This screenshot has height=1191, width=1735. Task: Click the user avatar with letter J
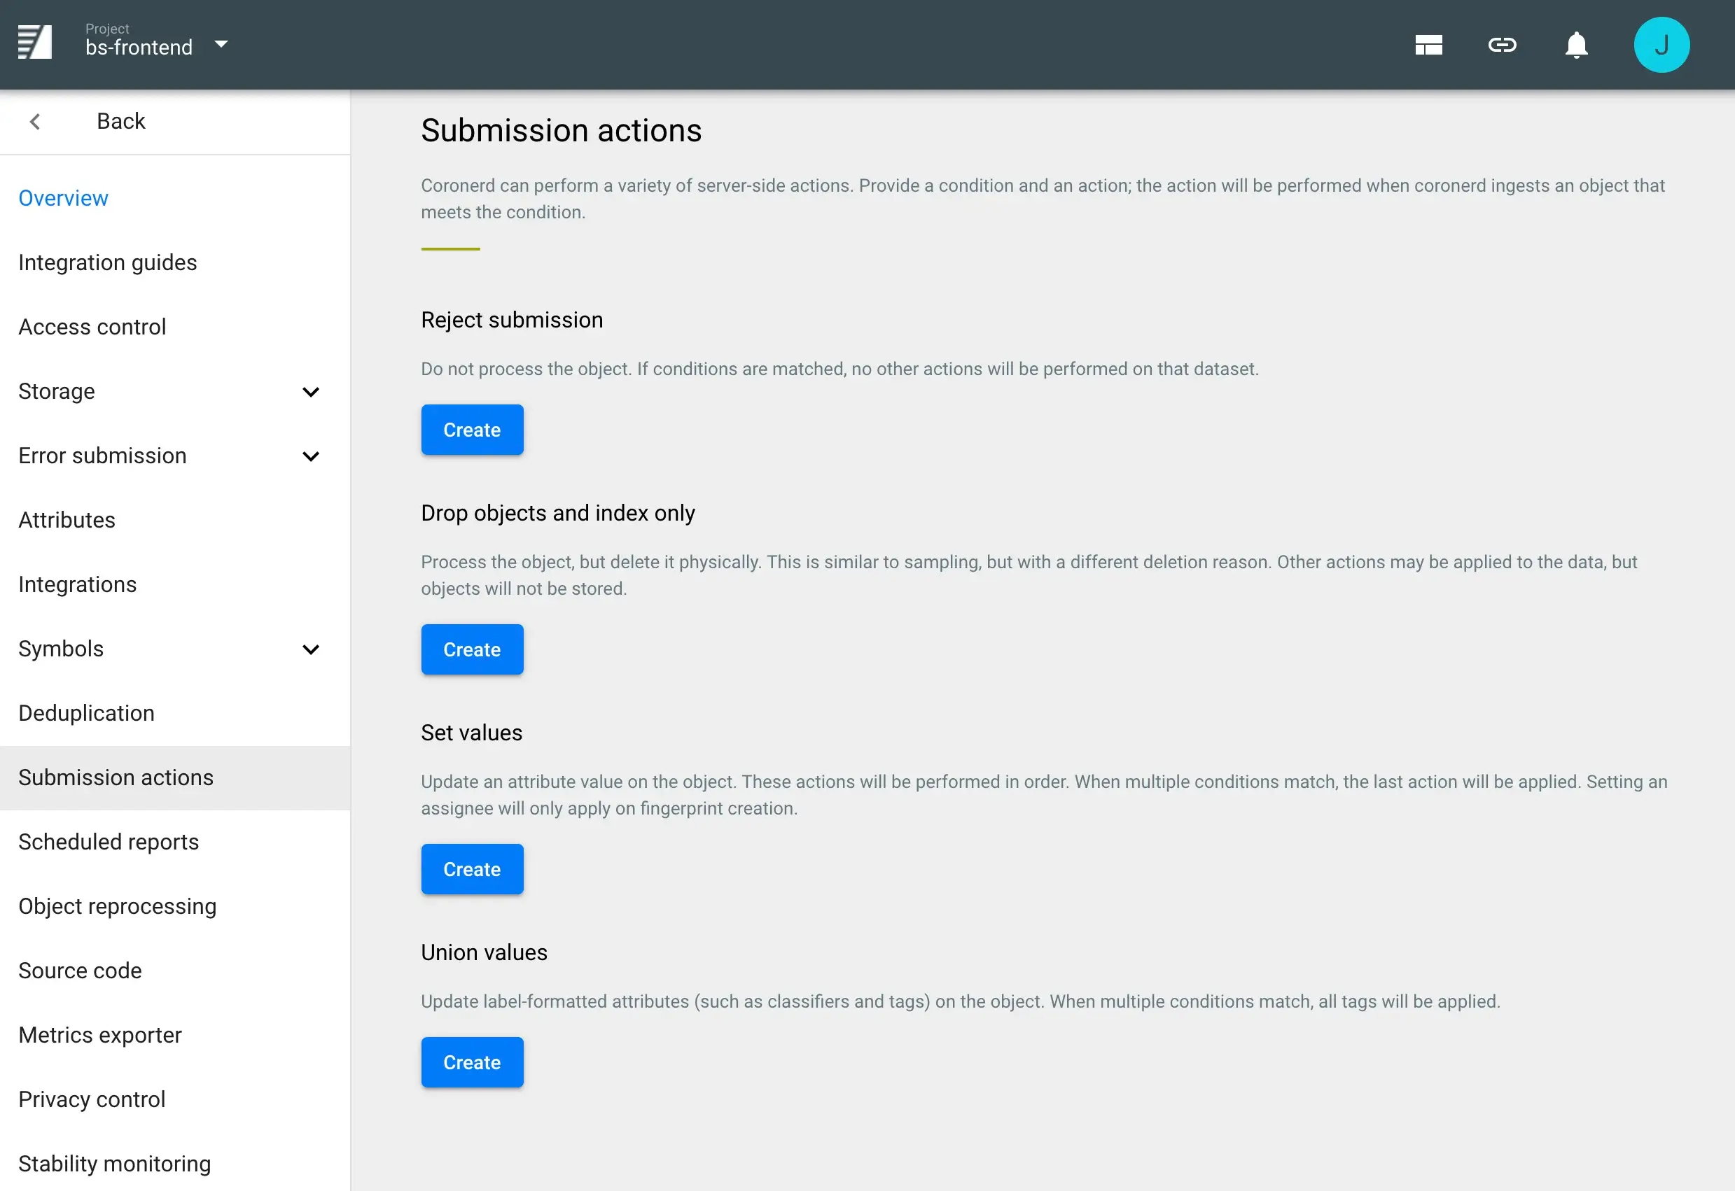pos(1661,45)
